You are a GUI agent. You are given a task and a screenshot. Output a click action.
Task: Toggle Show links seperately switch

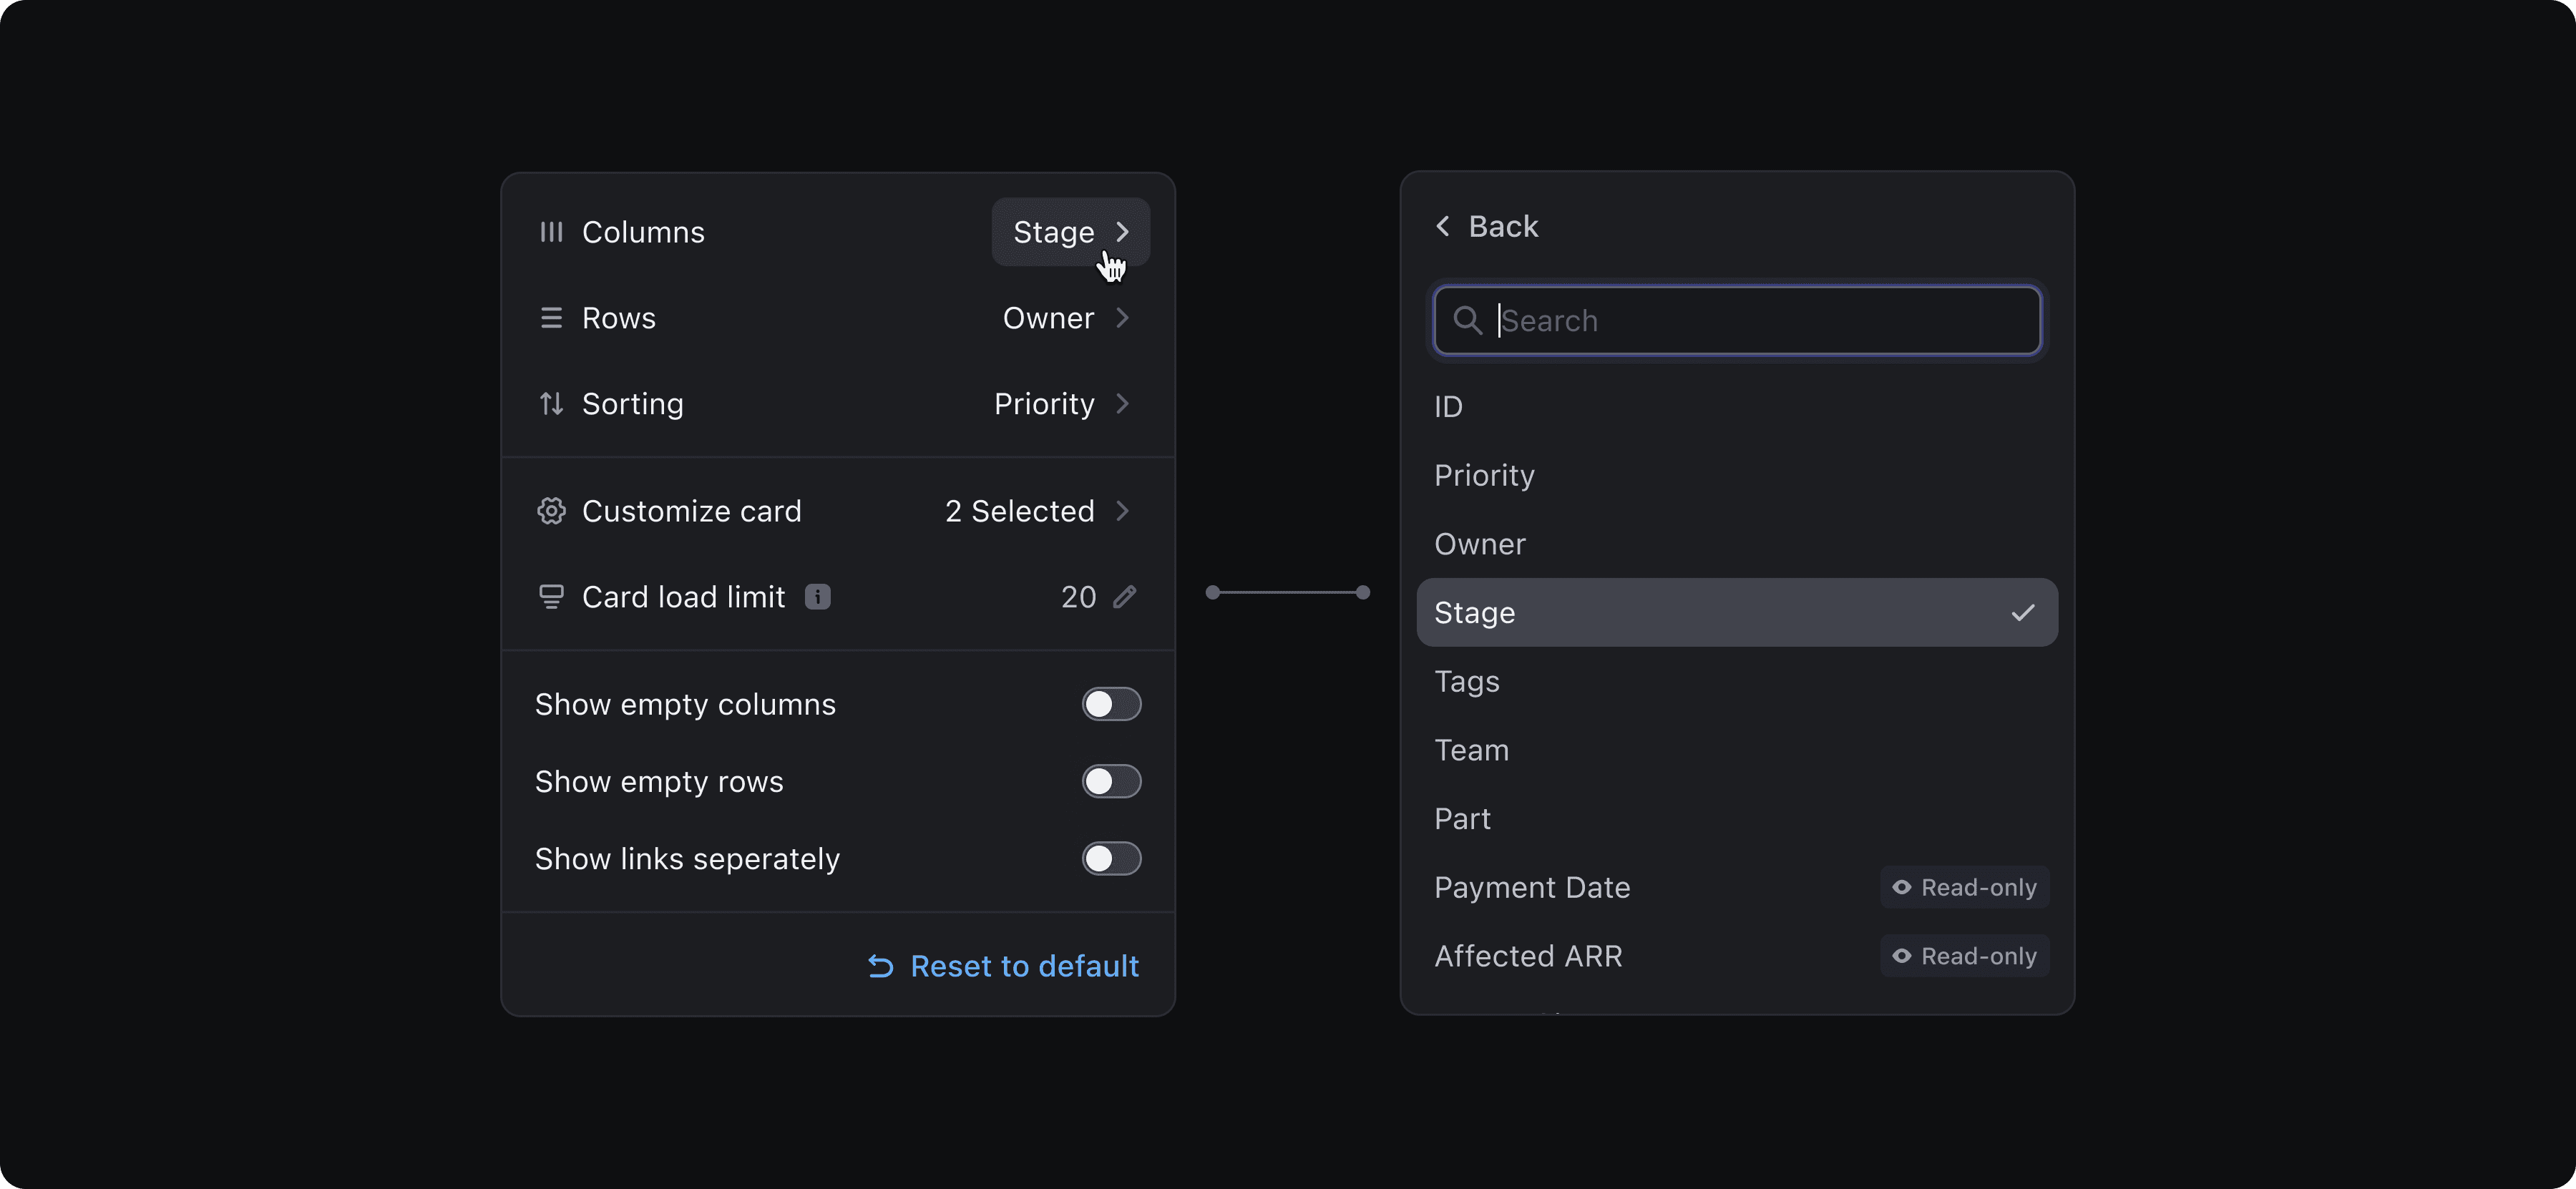[x=1111, y=858]
